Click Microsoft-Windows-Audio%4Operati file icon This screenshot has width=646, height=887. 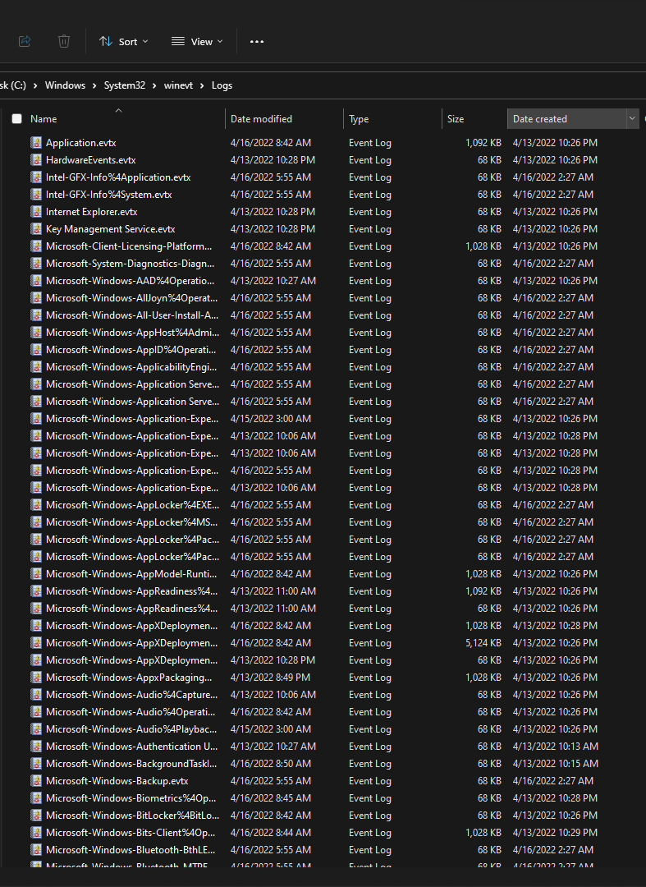(36, 712)
